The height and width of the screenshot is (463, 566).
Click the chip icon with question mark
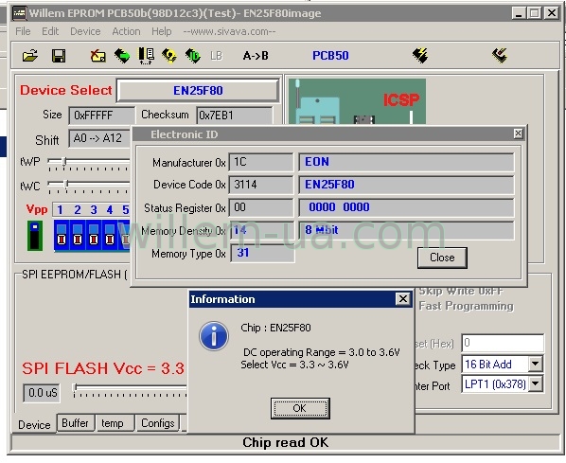click(x=168, y=56)
